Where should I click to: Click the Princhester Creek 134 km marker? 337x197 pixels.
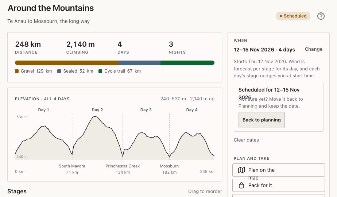123,169
